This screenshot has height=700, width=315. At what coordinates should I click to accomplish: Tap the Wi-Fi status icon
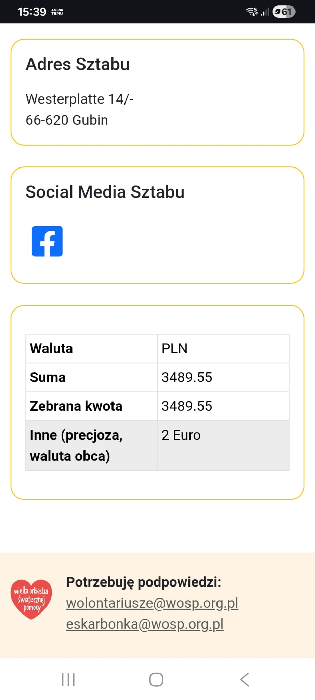[x=252, y=12]
